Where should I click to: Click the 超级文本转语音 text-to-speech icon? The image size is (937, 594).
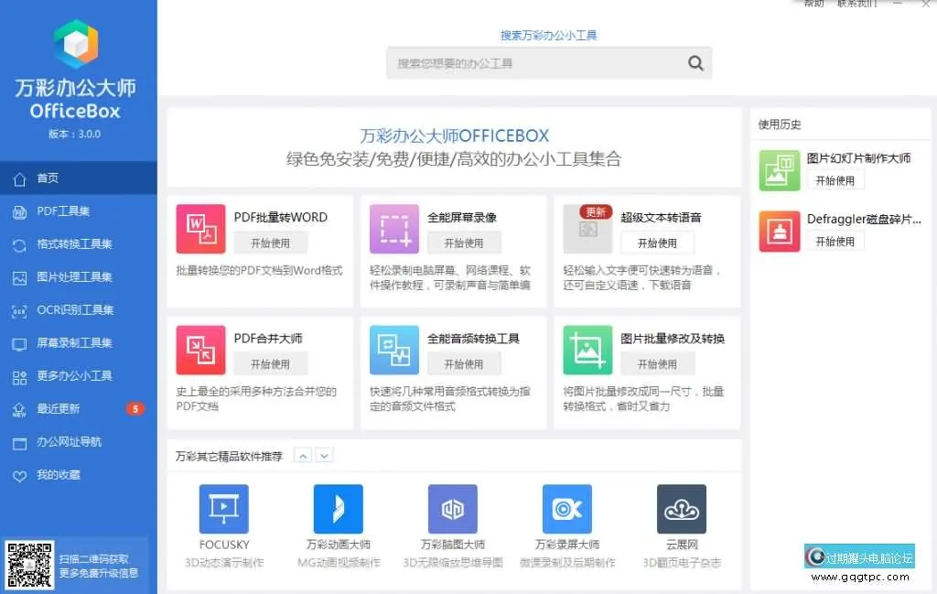[x=587, y=229]
